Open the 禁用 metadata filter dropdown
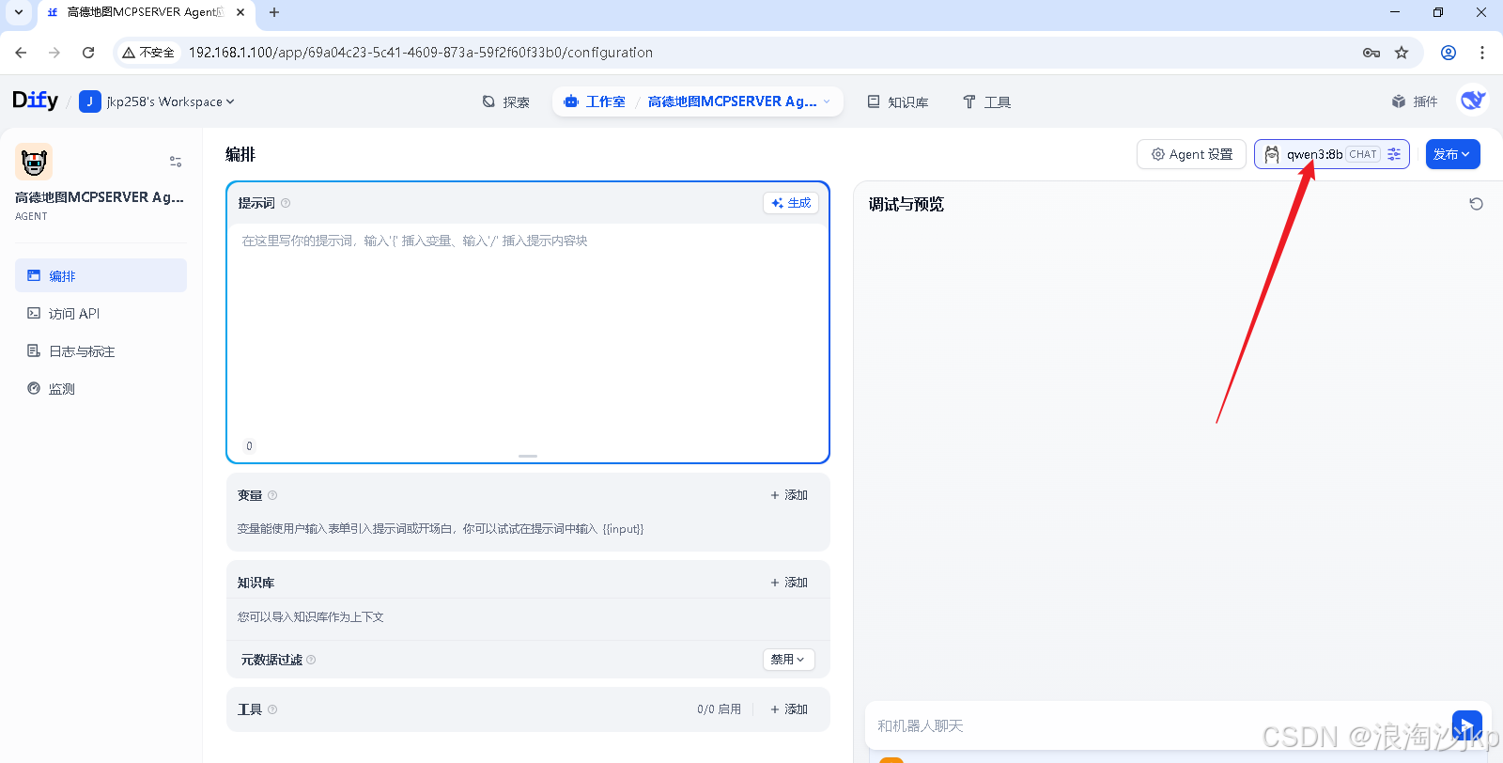Screen dimensions: 1503x763 (788, 660)
